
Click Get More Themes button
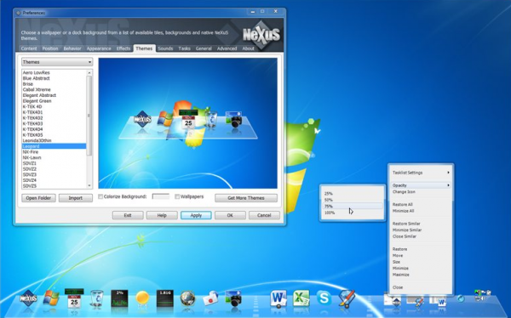pyautogui.click(x=246, y=198)
